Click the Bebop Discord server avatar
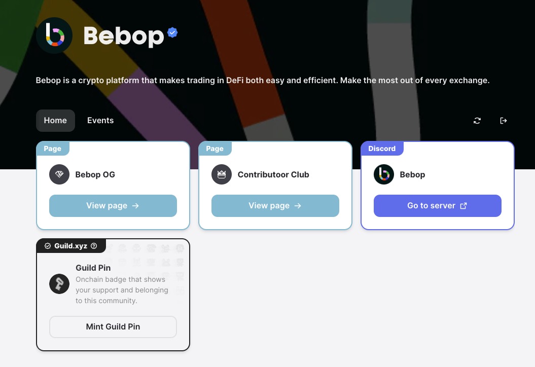The image size is (535, 367). pyautogui.click(x=384, y=174)
